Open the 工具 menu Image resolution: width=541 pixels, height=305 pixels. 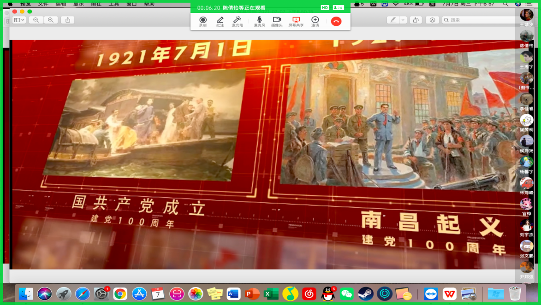tap(113, 4)
